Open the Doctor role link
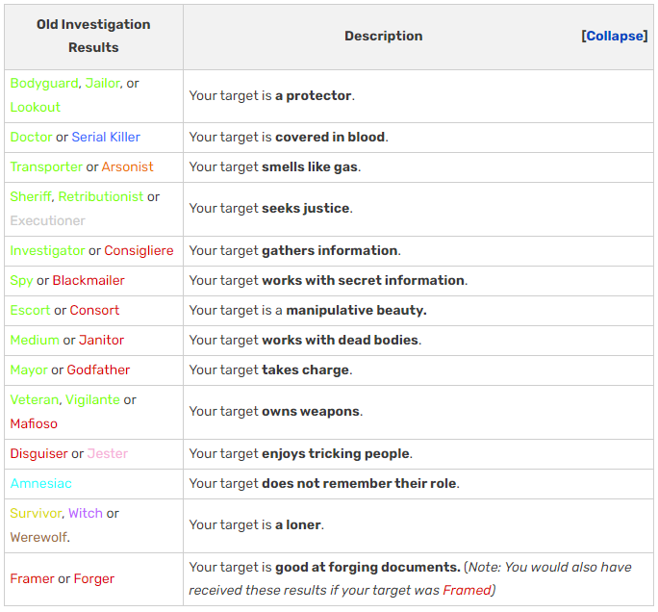The height and width of the screenshot is (612, 658). 31,137
